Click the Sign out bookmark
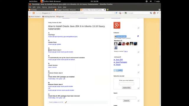This screenshot has height=106, width=189. (60, 16)
